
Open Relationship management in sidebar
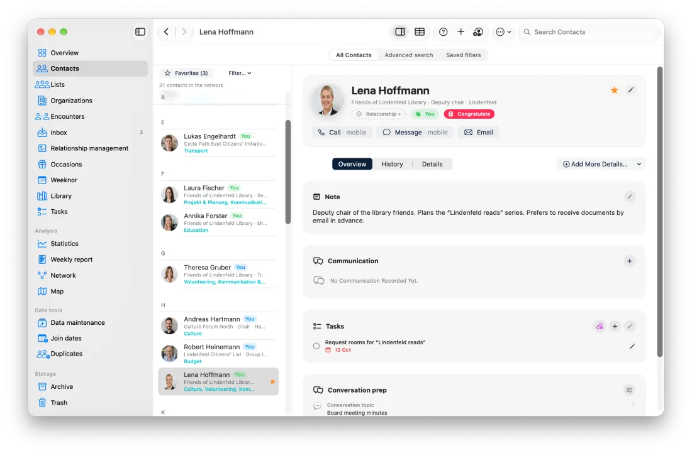tap(90, 148)
